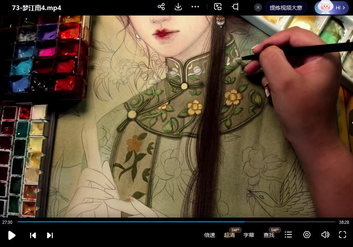This screenshot has width=353, height=247.
Task: Mute the video volume
Action: coord(325,235)
